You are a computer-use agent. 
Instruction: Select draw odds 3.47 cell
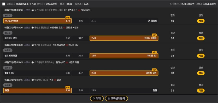tap(81, 73)
